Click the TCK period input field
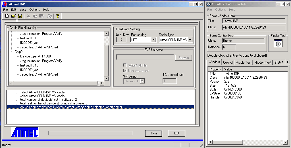This screenshot has width=291, height=148. click(170, 81)
